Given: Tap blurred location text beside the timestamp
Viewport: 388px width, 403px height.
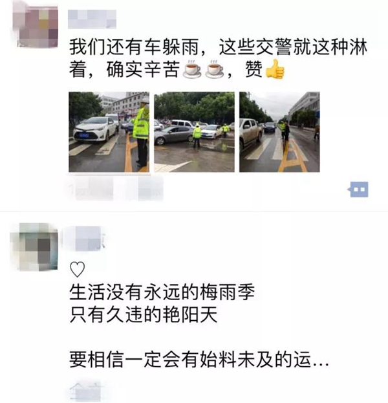Looking at the screenshot, I should [147, 189].
